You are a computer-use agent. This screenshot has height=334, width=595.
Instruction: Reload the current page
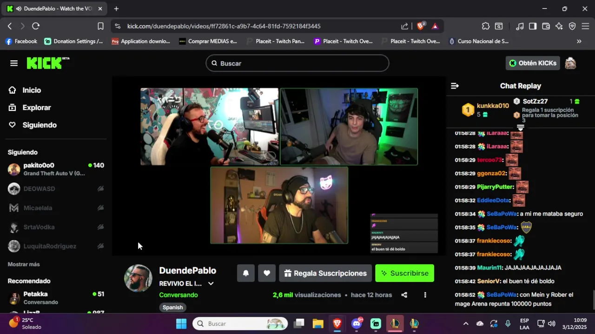point(36,26)
